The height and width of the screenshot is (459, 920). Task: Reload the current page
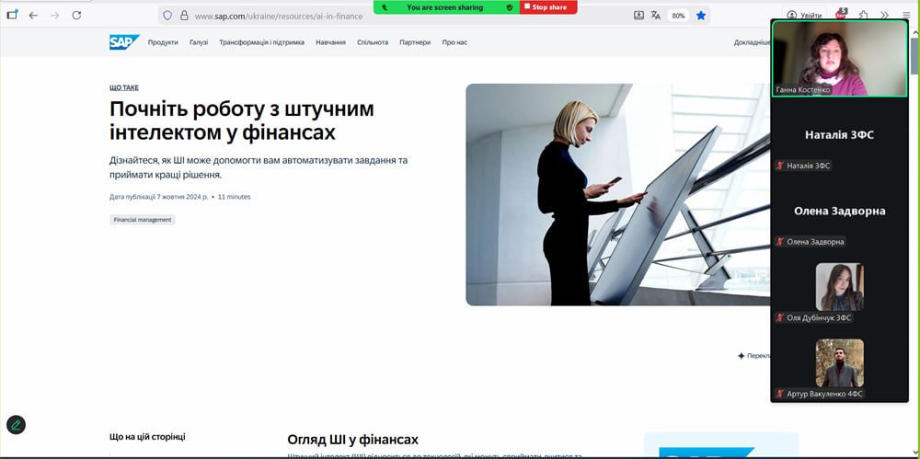(x=76, y=16)
